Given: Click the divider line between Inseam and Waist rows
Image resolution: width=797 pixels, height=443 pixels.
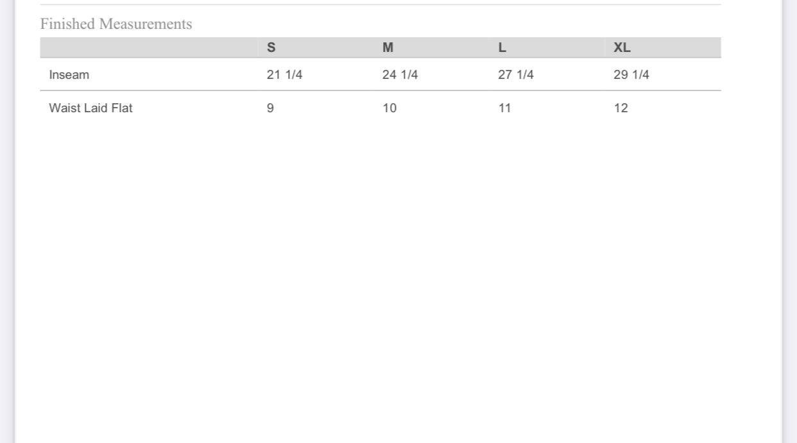Looking at the screenshot, I should (x=381, y=90).
